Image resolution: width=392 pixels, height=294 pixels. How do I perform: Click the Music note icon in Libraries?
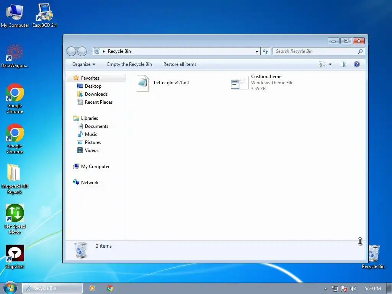tap(80, 134)
